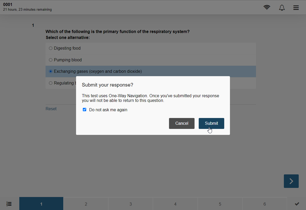The height and width of the screenshot is (210, 306).
Task: Uncheck the 'Do not ask me again' checkbox
Action: [84, 110]
